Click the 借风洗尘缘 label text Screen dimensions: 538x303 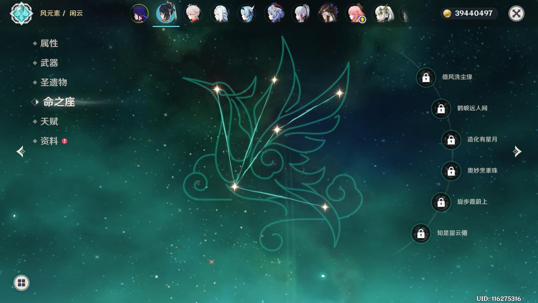click(457, 77)
